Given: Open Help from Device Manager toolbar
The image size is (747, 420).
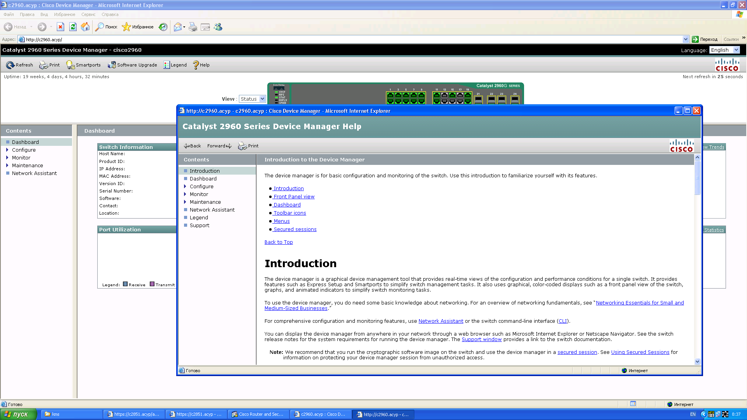Looking at the screenshot, I should point(201,65).
